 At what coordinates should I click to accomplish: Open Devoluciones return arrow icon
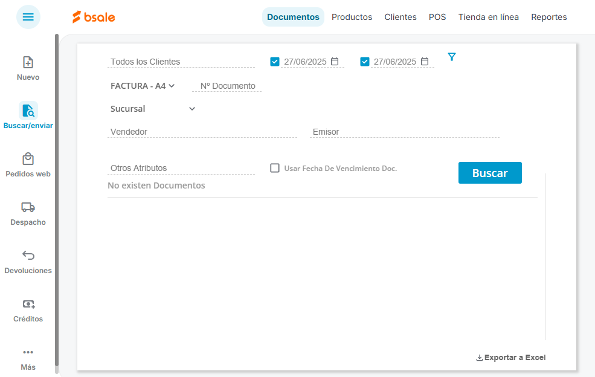pyautogui.click(x=28, y=255)
